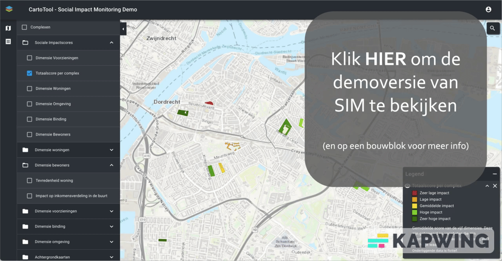Expand the Dimensie binding group chevron
Screen dimensions: 502x261
pyautogui.click(x=111, y=227)
